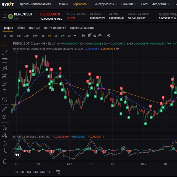Click Дневная проц. underlined label
The image size is (177, 177).
(168, 14)
